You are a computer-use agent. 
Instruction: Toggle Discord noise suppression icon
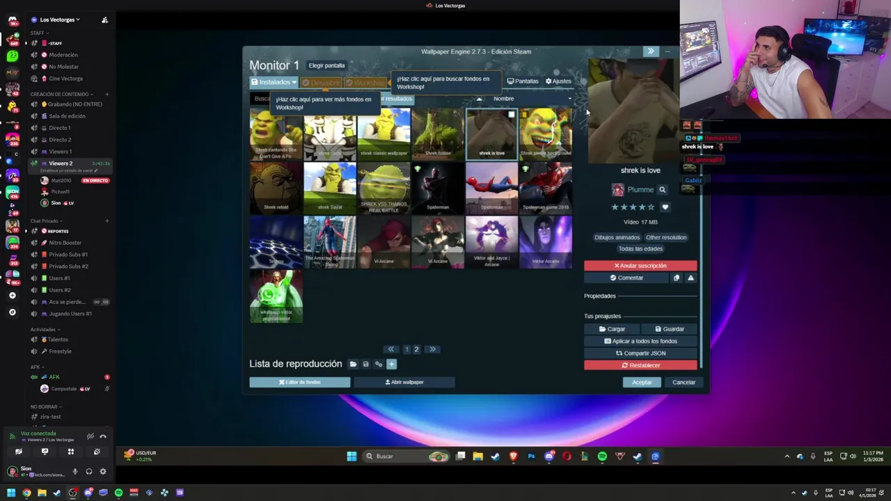[x=90, y=436]
